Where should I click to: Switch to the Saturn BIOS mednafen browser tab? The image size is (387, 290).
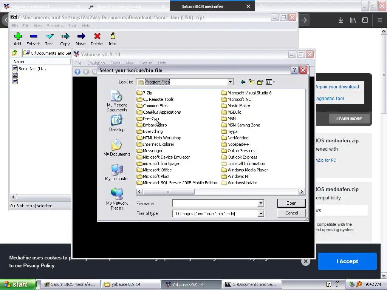click(202, 6)
